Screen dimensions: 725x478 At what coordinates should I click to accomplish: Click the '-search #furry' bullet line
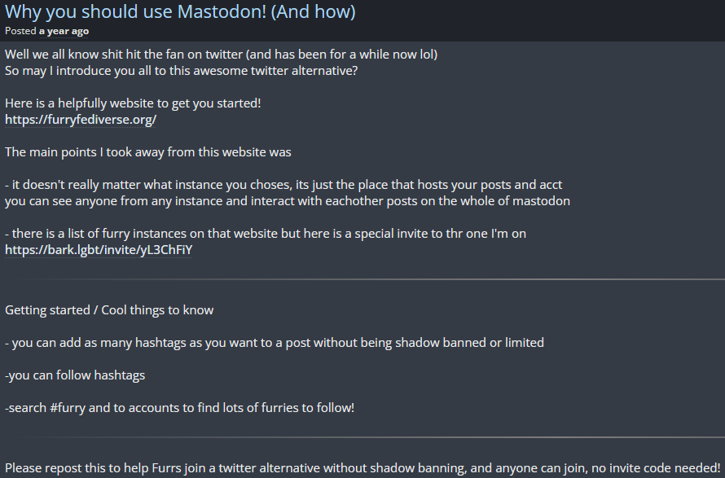[x=179, y=408]
